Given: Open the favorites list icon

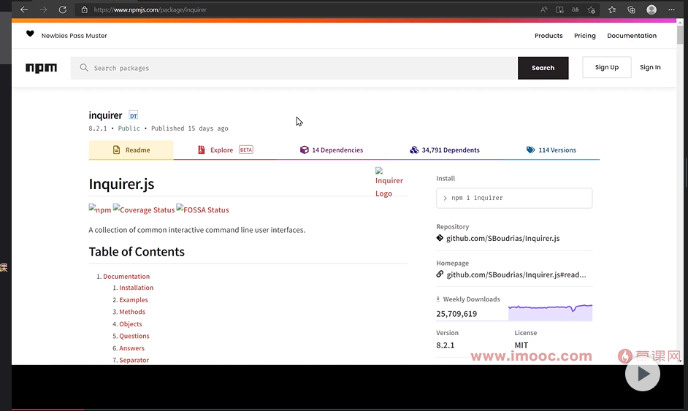Looking at the screenshot, I should (x=612, y=9).
